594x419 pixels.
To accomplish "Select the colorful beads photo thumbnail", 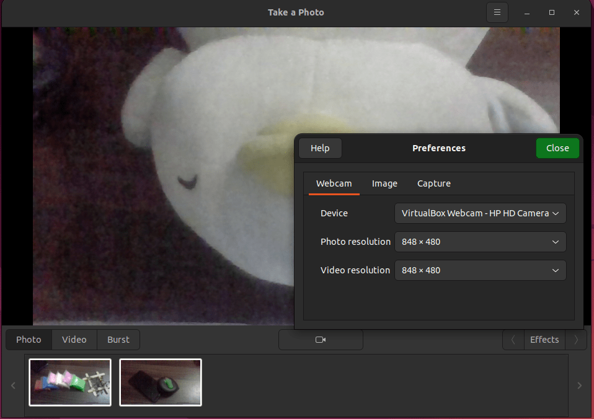I will [x=69, y=382].
